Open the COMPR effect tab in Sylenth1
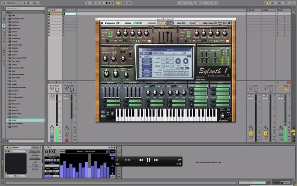This screenshot has height=186, width=297. [147, 76]
